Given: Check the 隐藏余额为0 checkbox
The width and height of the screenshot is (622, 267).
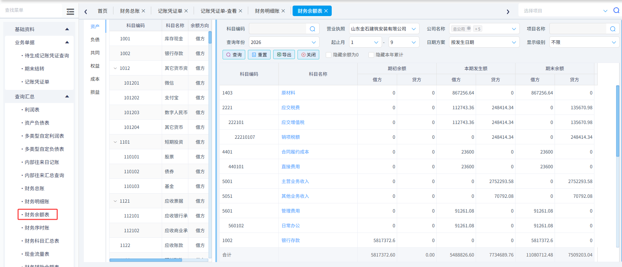Looking at the screenshot, I should point(328,55).
